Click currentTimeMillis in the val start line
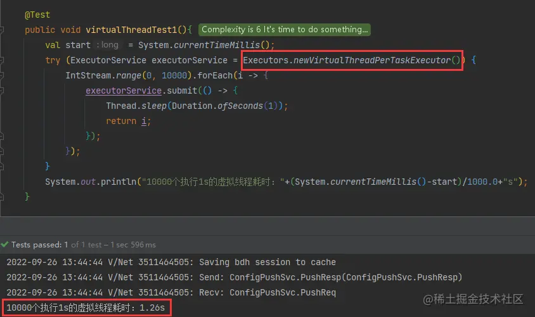The height and width of the screenshot is (317, 535). 217,45
